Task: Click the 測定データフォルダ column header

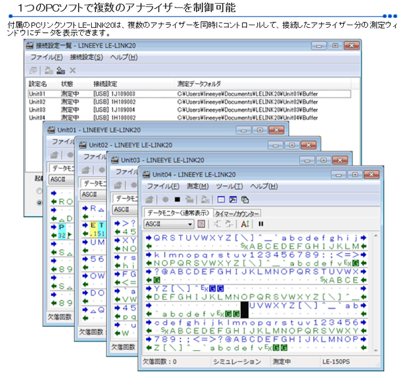Action: [x=199, y=84]
